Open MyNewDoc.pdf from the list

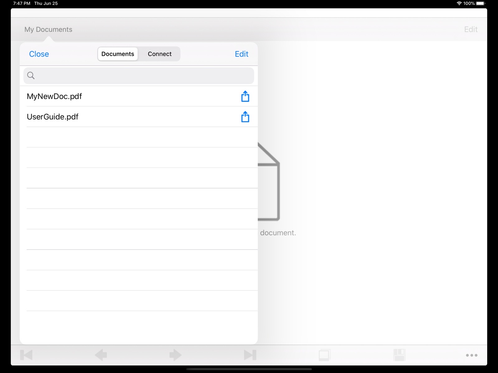click(54, 96)
